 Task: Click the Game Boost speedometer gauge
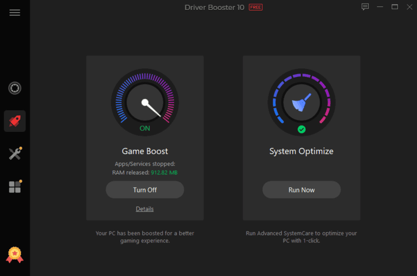coord(145,102)
